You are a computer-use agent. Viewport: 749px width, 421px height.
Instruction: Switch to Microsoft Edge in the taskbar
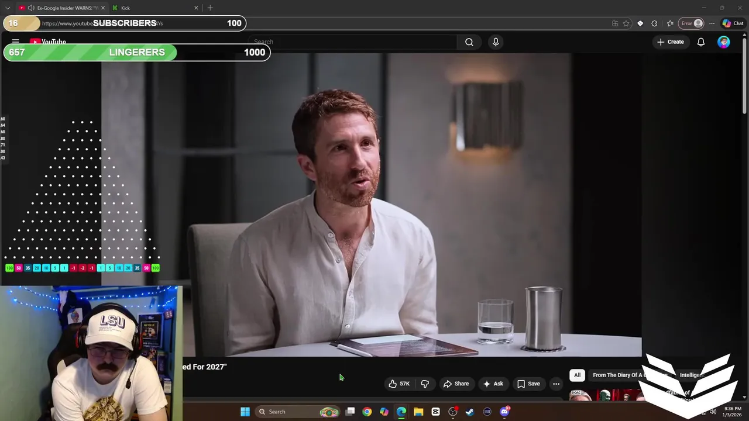[401, 412]
